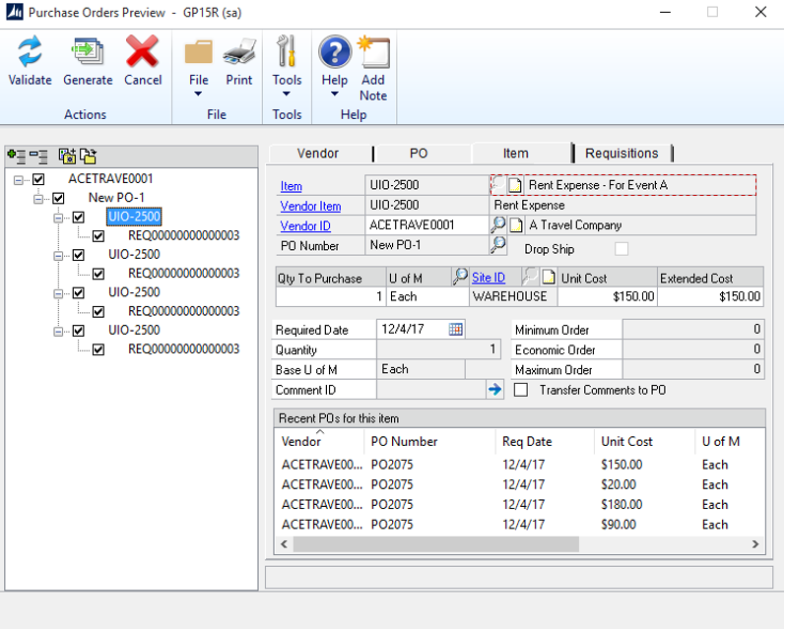Click the Unit Cost $150.00 field
The image size is (786, 629).
(607, 297)
